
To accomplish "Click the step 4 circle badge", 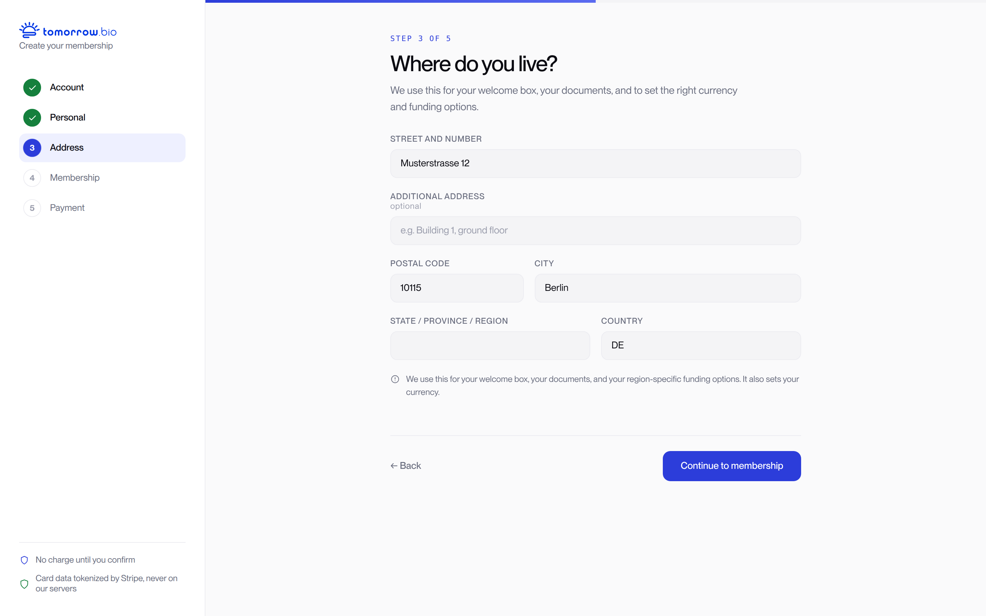I will (32, 178).
